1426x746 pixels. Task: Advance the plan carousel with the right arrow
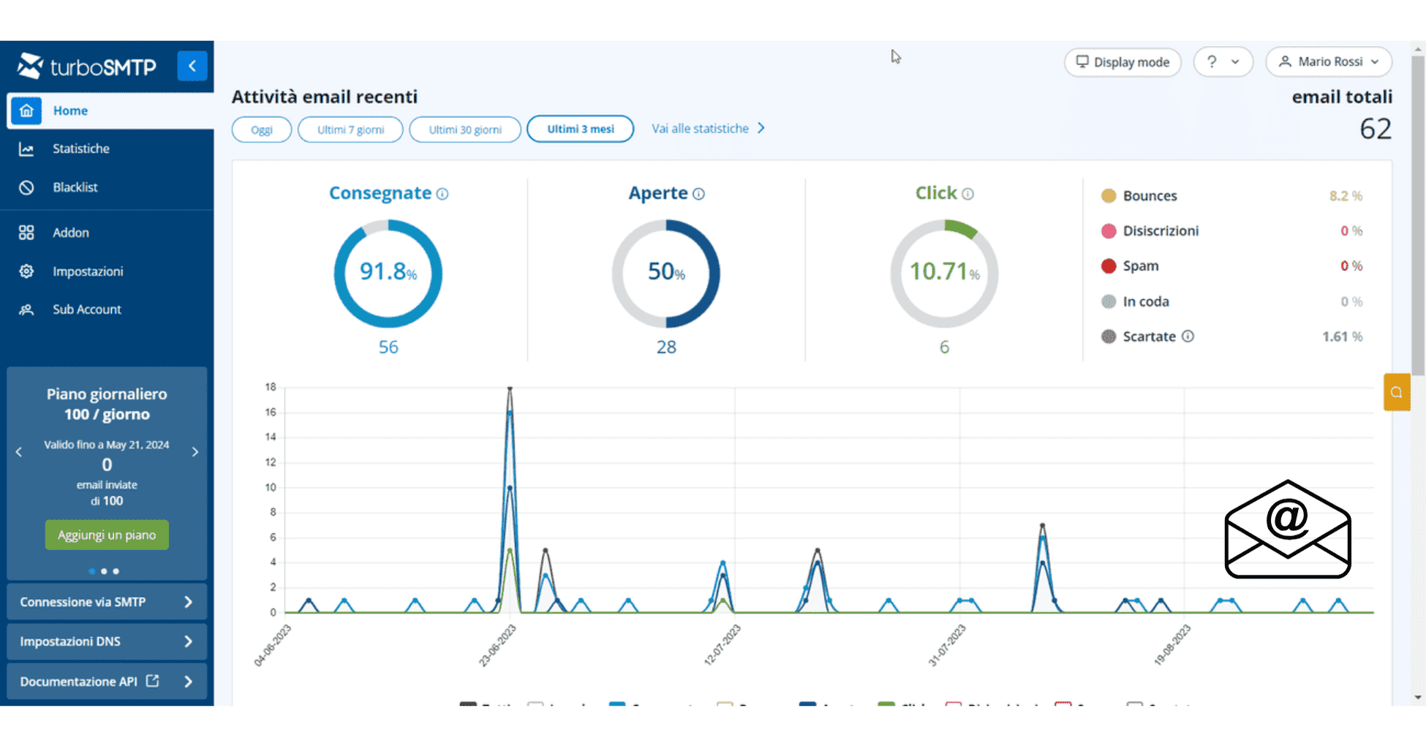click(195, 452)
